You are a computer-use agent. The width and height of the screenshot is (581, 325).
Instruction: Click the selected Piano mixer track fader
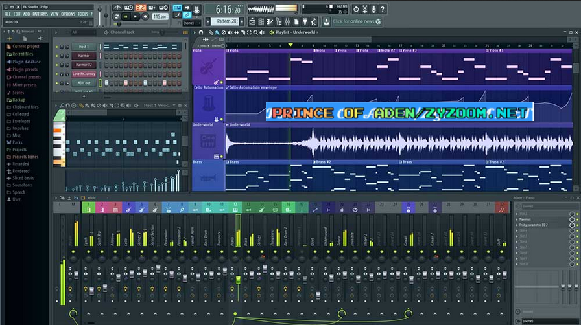238,280
